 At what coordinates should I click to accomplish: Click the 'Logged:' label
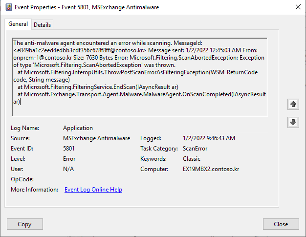[151, 138]
